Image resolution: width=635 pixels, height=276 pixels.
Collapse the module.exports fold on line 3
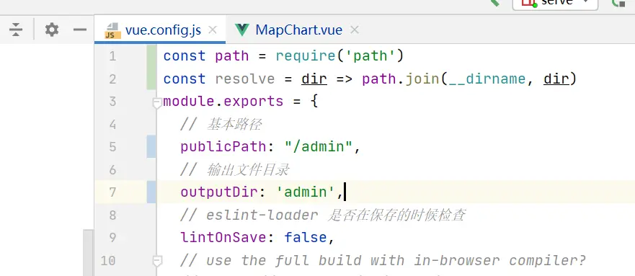158,103
